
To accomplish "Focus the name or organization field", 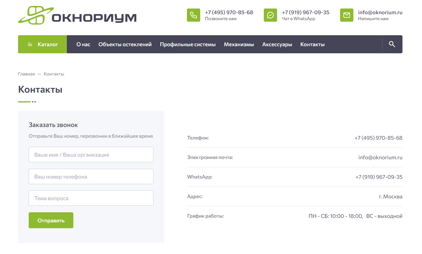I will click(x=91, y=155).
